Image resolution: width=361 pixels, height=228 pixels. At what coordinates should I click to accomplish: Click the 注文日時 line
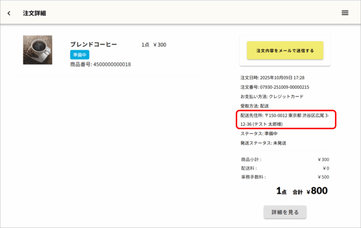[272, 78]
